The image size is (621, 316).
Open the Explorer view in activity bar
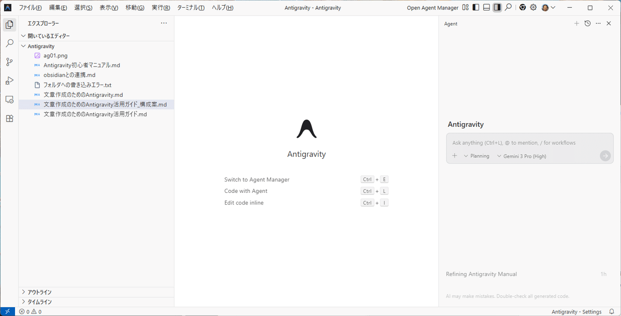(9, 24)
